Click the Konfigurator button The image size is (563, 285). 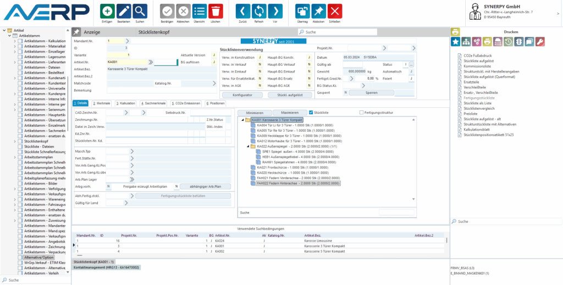point(242,94)
